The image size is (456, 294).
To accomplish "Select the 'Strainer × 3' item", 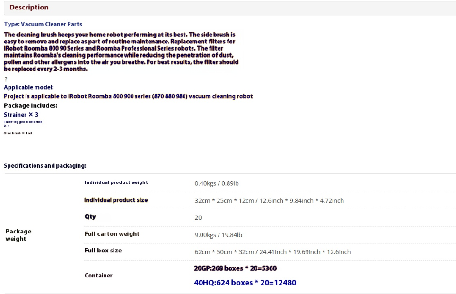I will (x=21, y=115).
